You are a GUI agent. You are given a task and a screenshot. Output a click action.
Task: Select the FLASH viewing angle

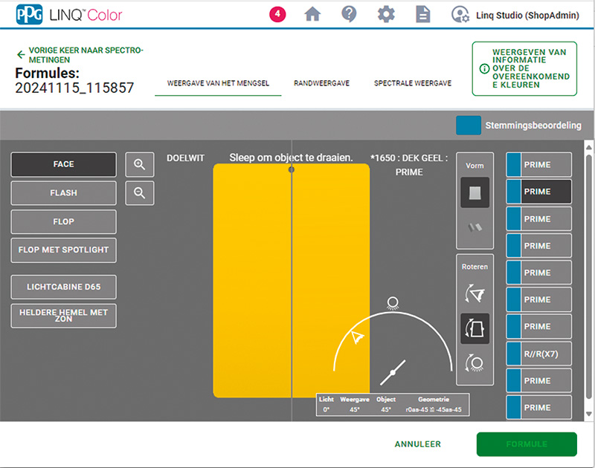coord(63,193)
